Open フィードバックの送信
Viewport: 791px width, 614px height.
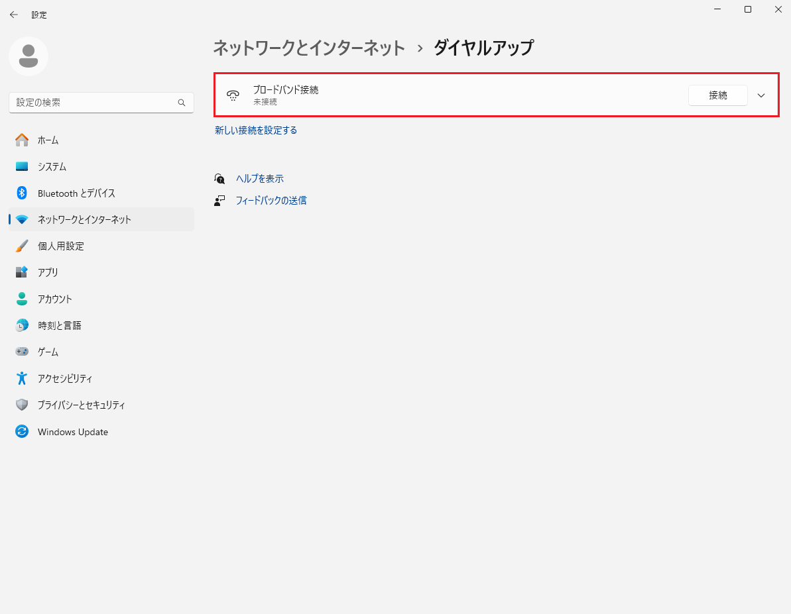tap(272, 200)
